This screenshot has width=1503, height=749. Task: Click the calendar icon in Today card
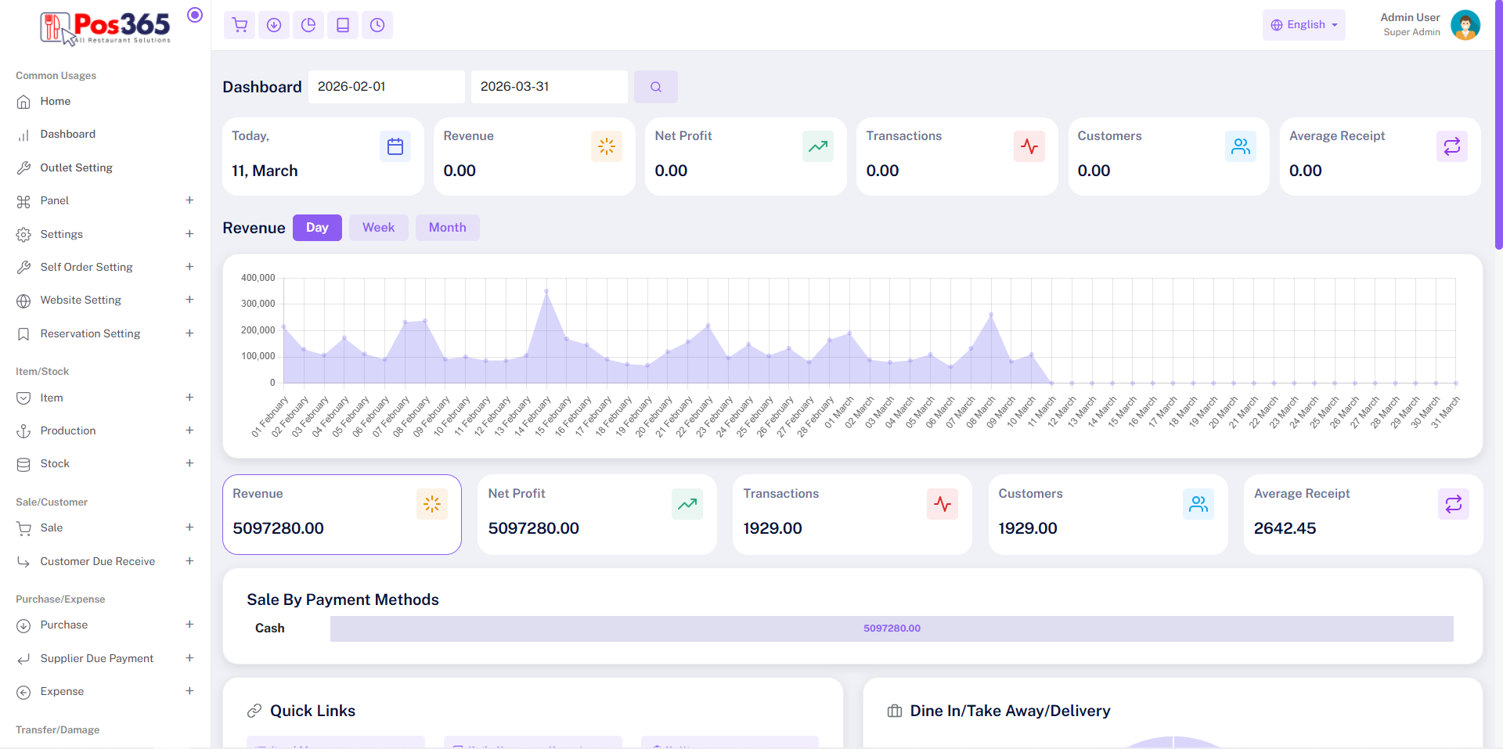395,146
